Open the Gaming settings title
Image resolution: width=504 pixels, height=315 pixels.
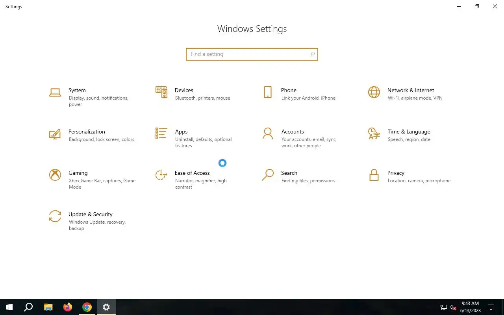pos(78,173)
